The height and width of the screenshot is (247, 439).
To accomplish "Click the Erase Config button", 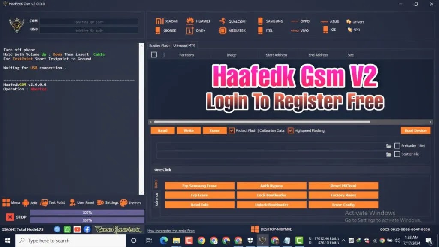I will 343,205.
